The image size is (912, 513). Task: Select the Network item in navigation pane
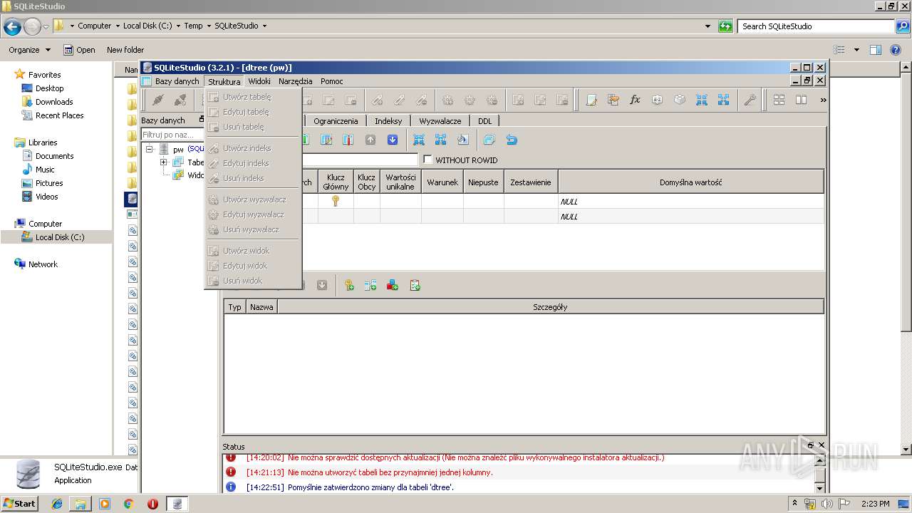[x=43, y=264]
